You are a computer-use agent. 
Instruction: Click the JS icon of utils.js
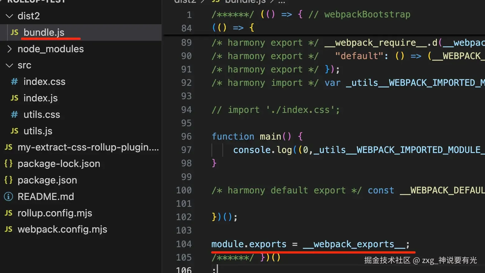click(15, 131)
